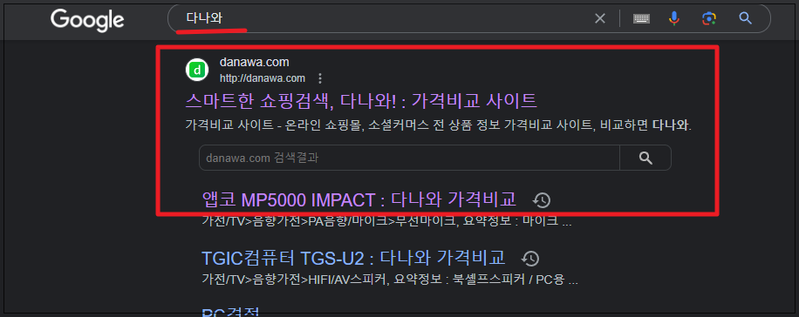
Task: Focus the danawa.com 검색결과 input field
Action: [409, 158]
